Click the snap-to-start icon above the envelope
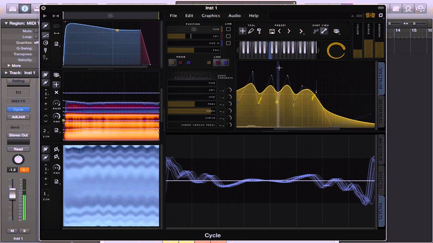This screenshot has height=243, width=433. pyautogui.click(x=45, y=16)
